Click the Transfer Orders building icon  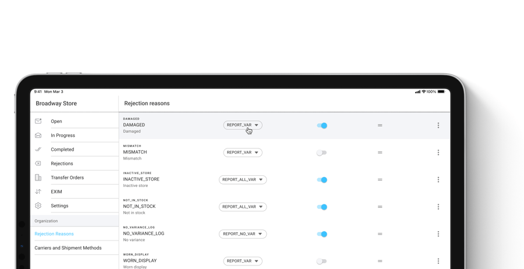(x=38, y=178)
